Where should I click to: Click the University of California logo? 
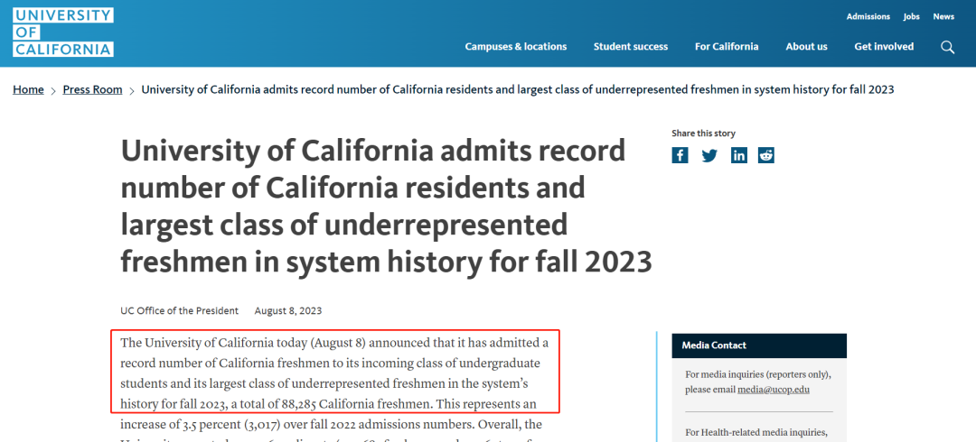pos(63,32)
